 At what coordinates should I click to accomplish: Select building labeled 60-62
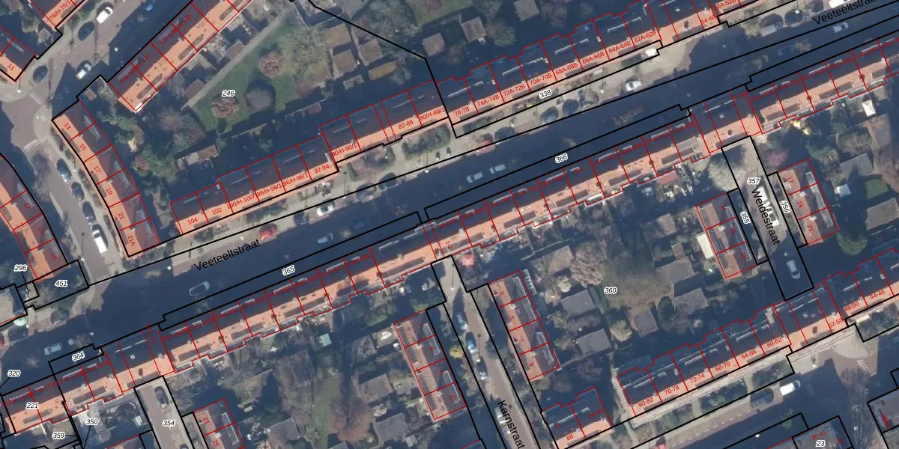774,340
